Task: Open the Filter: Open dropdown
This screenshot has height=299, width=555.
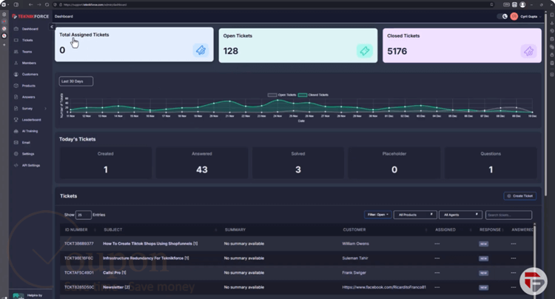Action: 377,215
